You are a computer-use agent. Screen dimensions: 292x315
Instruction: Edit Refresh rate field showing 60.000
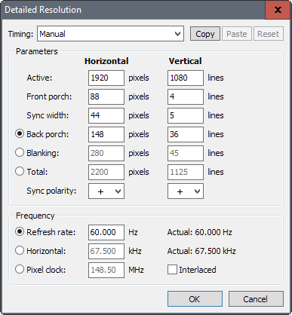[x=106, y=232]
